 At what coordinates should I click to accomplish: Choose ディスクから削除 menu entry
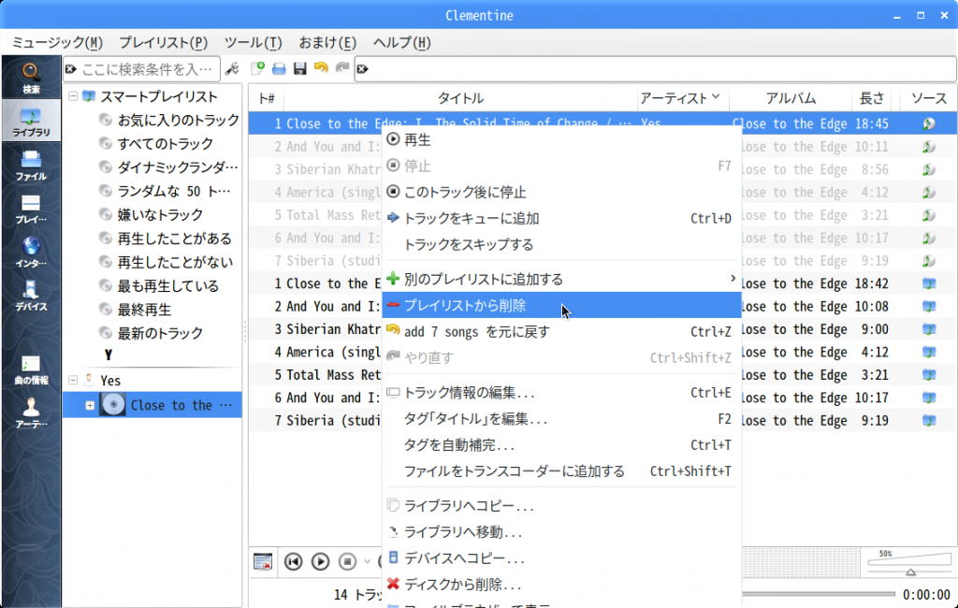point(561,585)
